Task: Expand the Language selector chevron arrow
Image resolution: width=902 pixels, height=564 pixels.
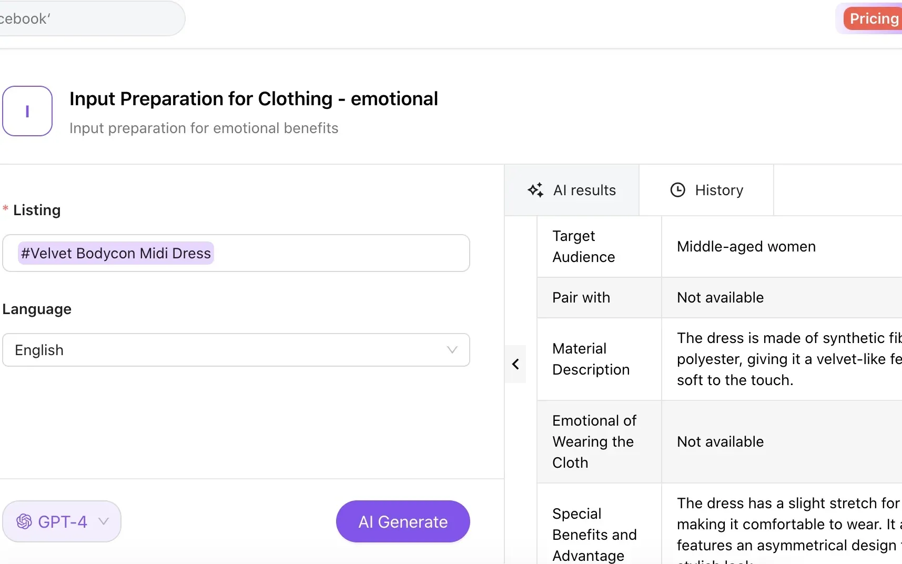Action: coord(451,350)
